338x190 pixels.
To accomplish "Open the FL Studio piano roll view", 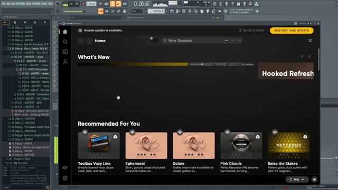I will tap(177, 11).
